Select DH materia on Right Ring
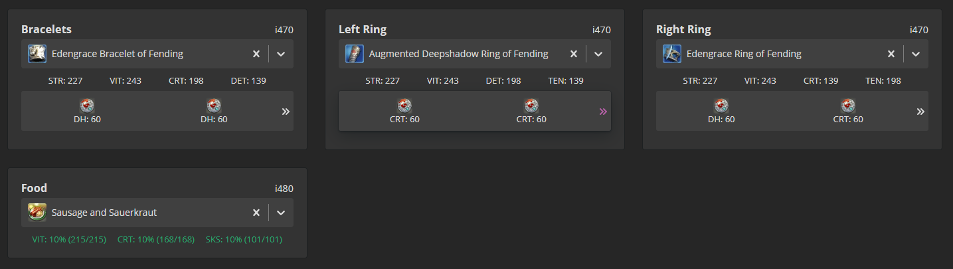 click(x=721, y=106)
